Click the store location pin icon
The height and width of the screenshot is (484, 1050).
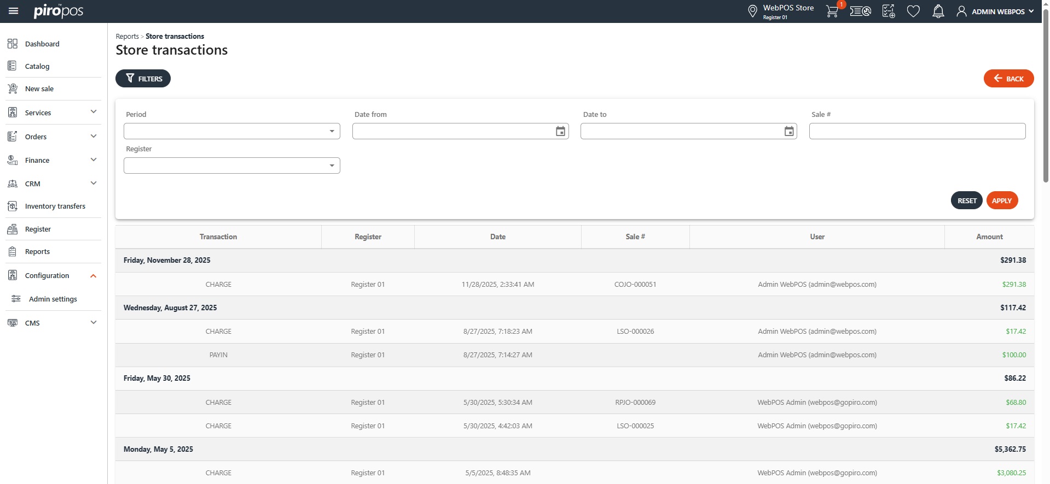[752, 11]
